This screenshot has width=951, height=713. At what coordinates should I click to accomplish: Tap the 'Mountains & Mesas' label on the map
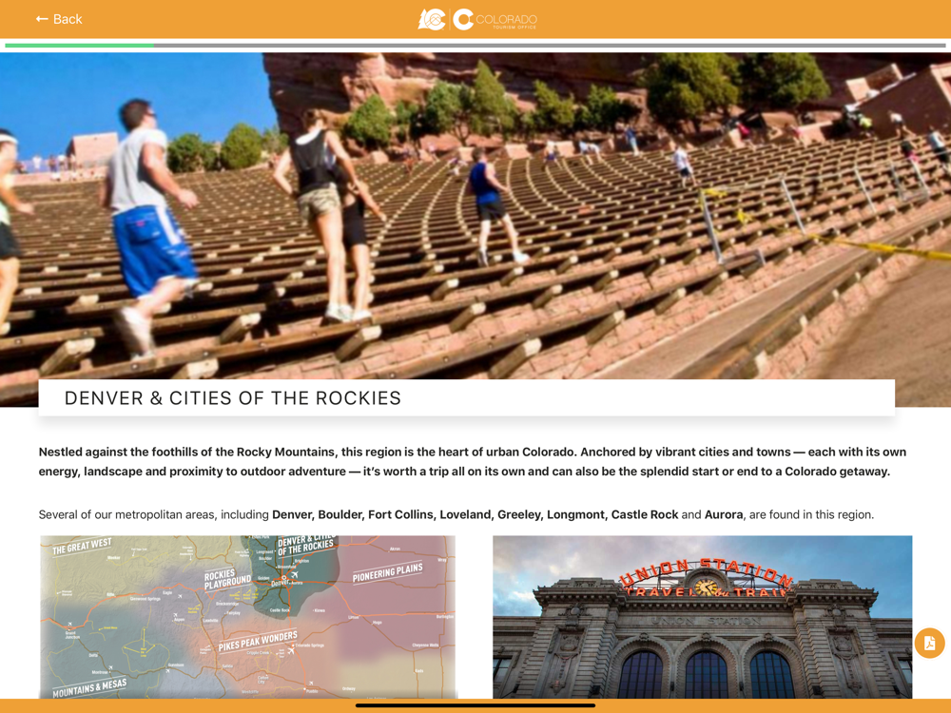click(89, 688)
